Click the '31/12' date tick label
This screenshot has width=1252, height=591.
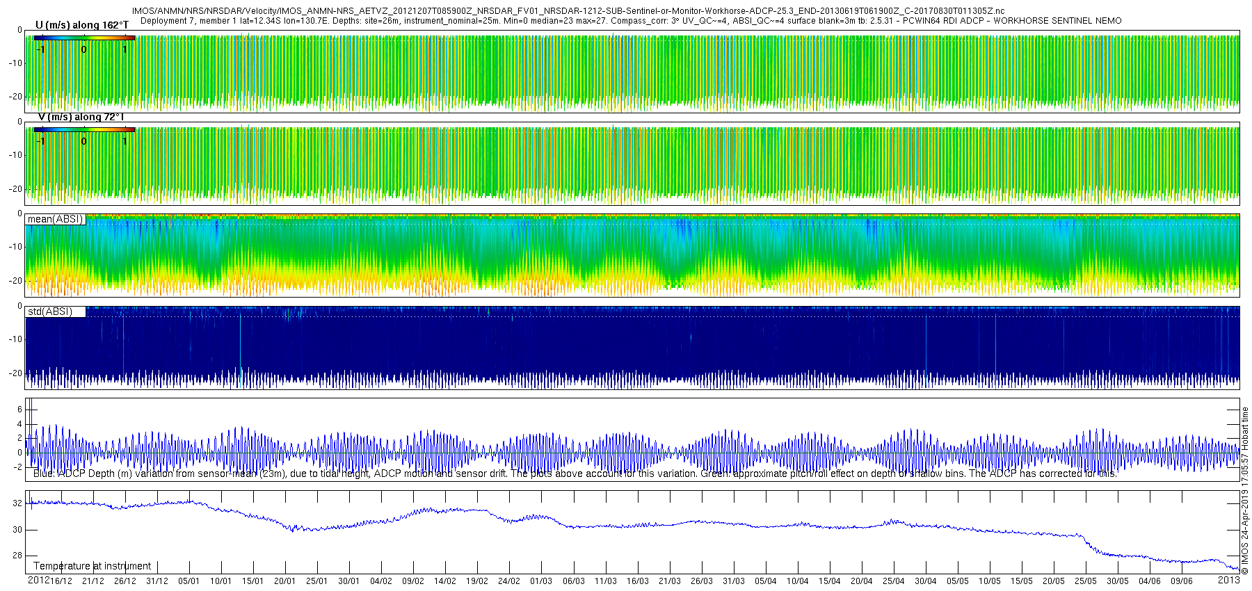click(x=157, y=581)
